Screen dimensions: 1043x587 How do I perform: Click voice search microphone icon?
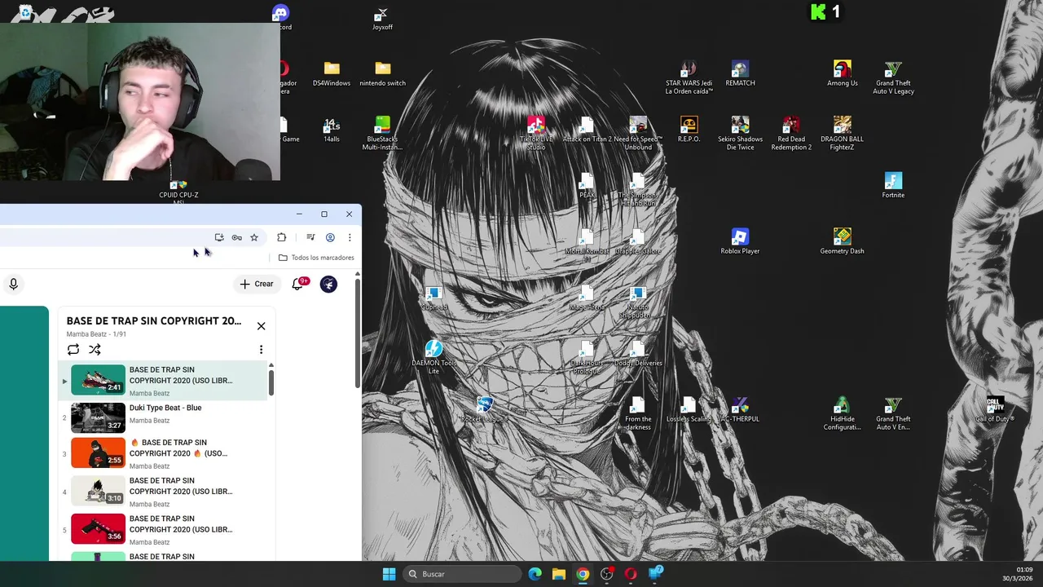click(x=13, y=284)
